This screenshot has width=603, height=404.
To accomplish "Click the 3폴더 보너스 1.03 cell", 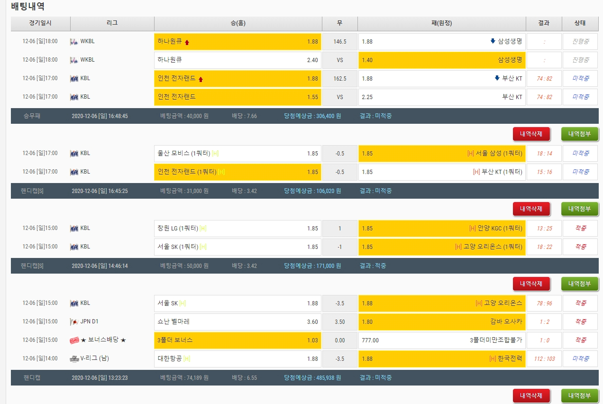I will pos(238,340).
